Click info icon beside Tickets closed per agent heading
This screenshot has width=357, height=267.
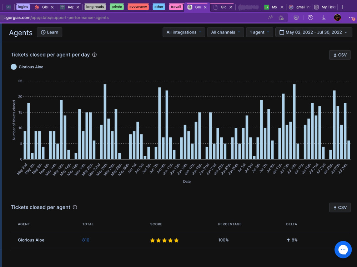[x=75, y=207]
